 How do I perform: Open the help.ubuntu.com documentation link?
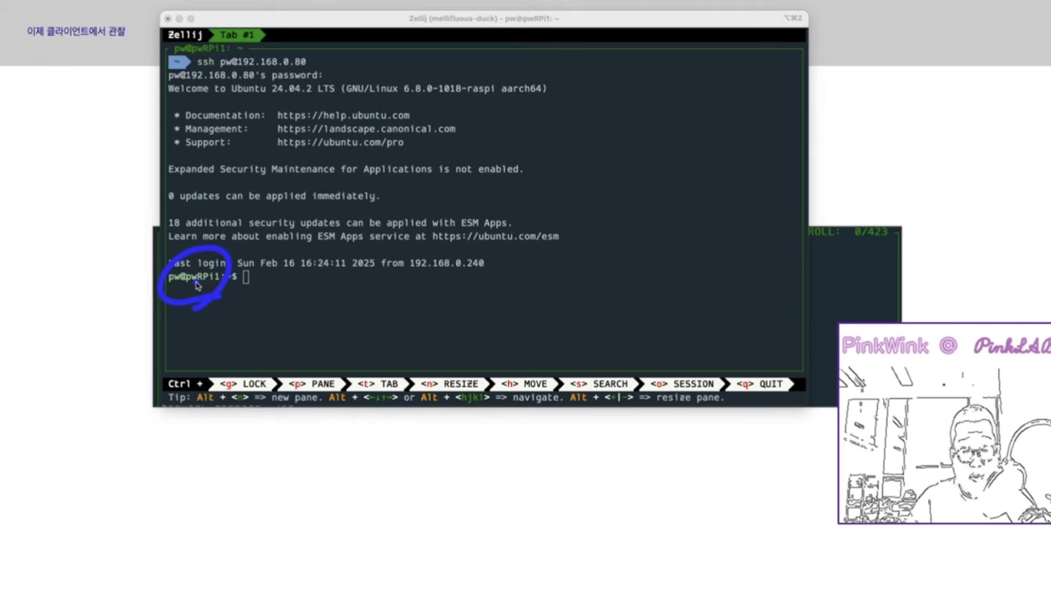pyautogui.click(x=343, y=115)
